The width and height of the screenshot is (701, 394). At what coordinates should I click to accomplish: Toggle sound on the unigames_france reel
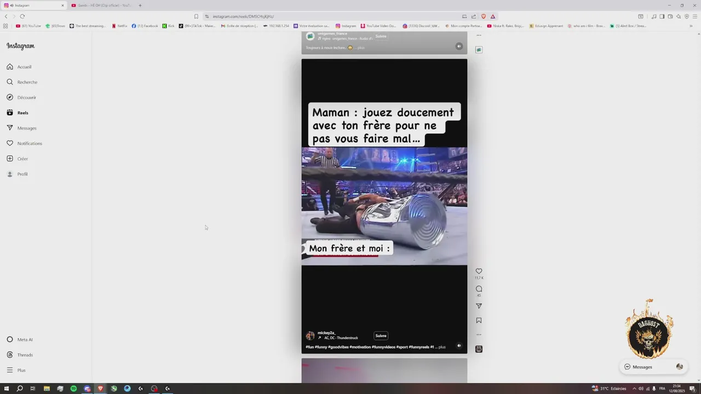[x=459, y=46]
